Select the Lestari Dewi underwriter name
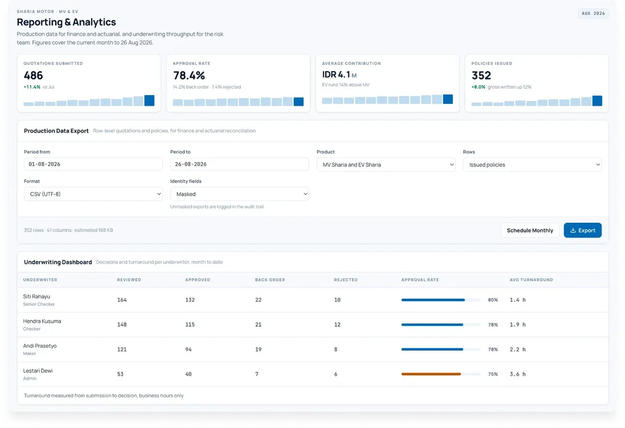 pyautogui.click(x=38, y=371)
